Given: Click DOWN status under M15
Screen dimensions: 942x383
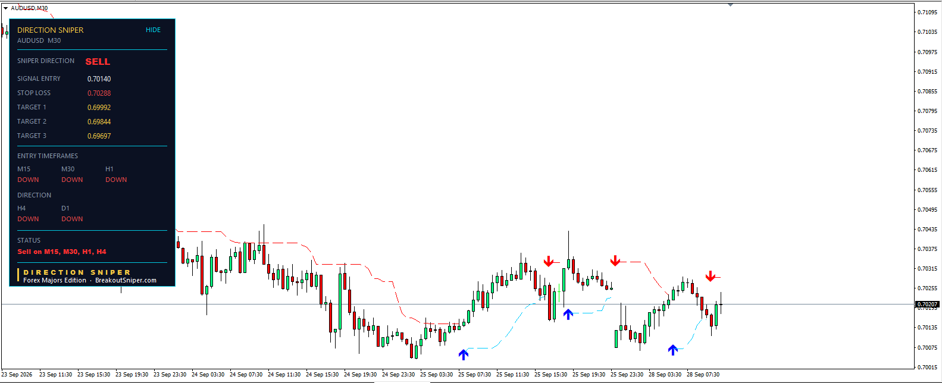Looking at the screenshot, I should pyautogui.click(x=28, y=180).
